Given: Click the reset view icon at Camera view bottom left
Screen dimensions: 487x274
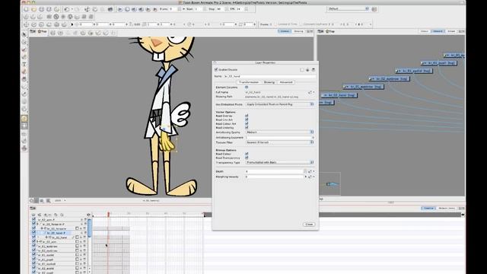Looking at the screenshot, I should coord(32,201).
